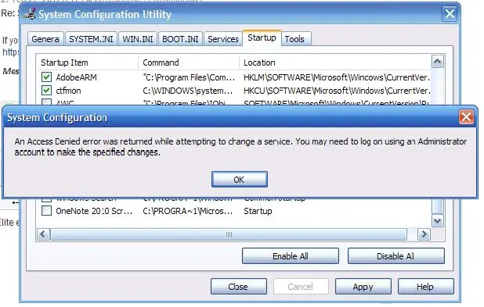
Task: Click the System Configuration Utility title icon
Action: pyautogui.click(x=30, y=14)
